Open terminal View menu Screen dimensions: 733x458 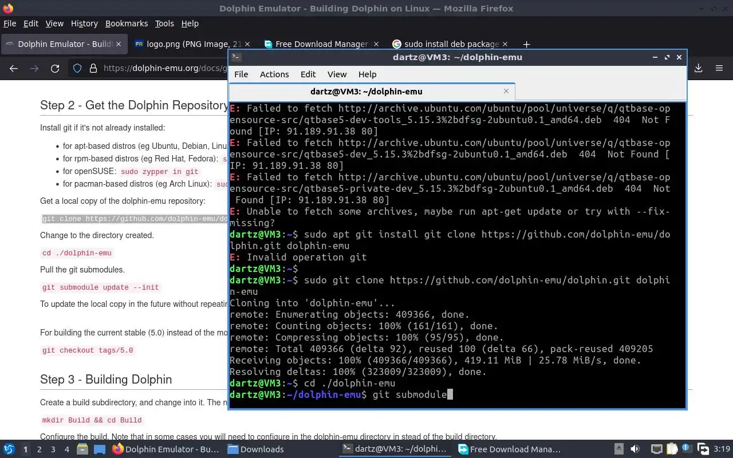[x=337, y=74]
